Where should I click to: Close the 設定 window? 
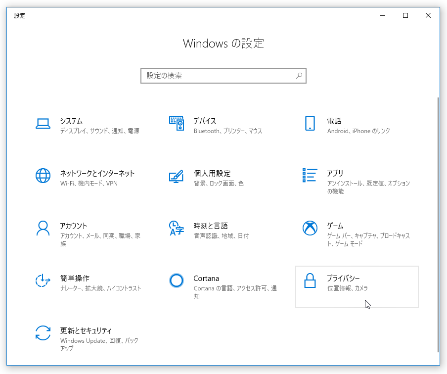tap(428, 15)
